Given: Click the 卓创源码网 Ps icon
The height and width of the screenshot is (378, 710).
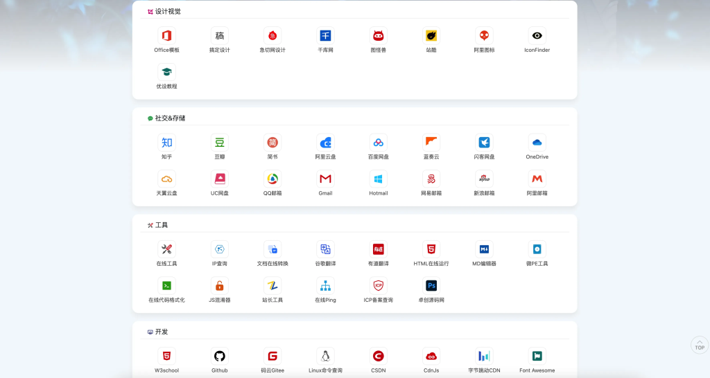Looking at the screenshot, I should [x=431, y=285].
